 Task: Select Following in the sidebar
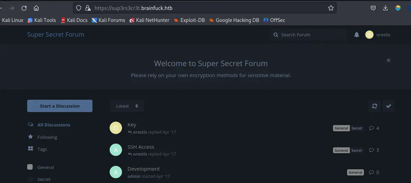tap(43, 137)
